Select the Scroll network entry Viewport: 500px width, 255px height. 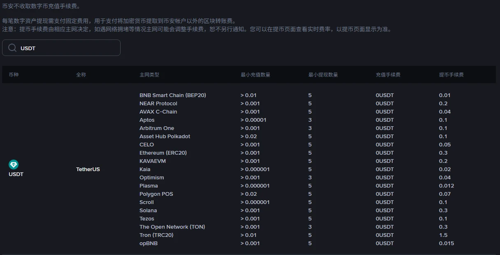(147, 202)
